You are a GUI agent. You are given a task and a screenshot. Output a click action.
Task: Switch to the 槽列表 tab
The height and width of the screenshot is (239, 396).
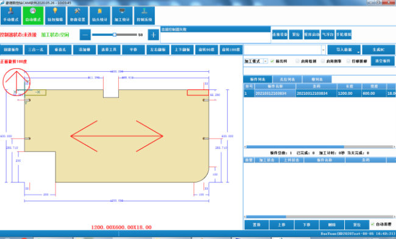tap(317, 80)
